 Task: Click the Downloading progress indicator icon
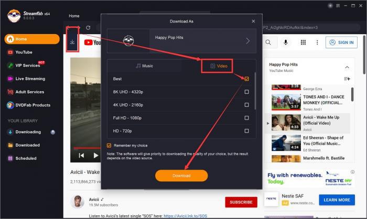coord(53,132)
